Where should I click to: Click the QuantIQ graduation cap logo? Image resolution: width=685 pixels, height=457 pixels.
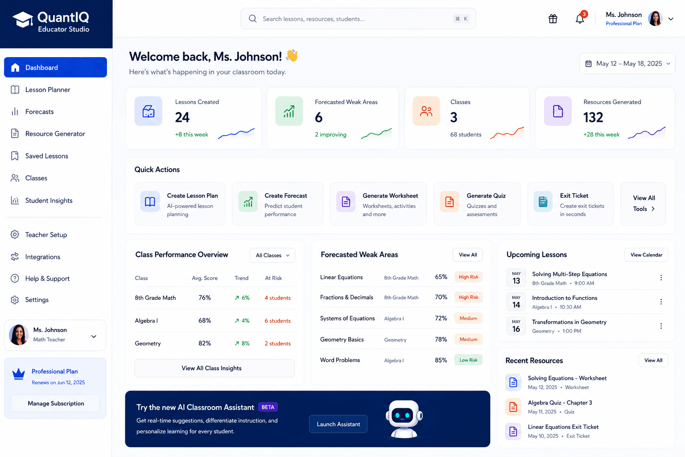pos(23,19)
